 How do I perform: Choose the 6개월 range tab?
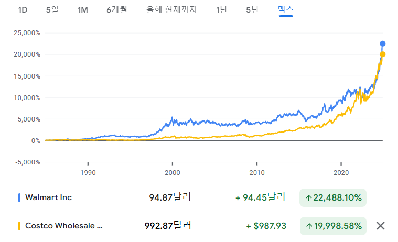coord(116,10)
